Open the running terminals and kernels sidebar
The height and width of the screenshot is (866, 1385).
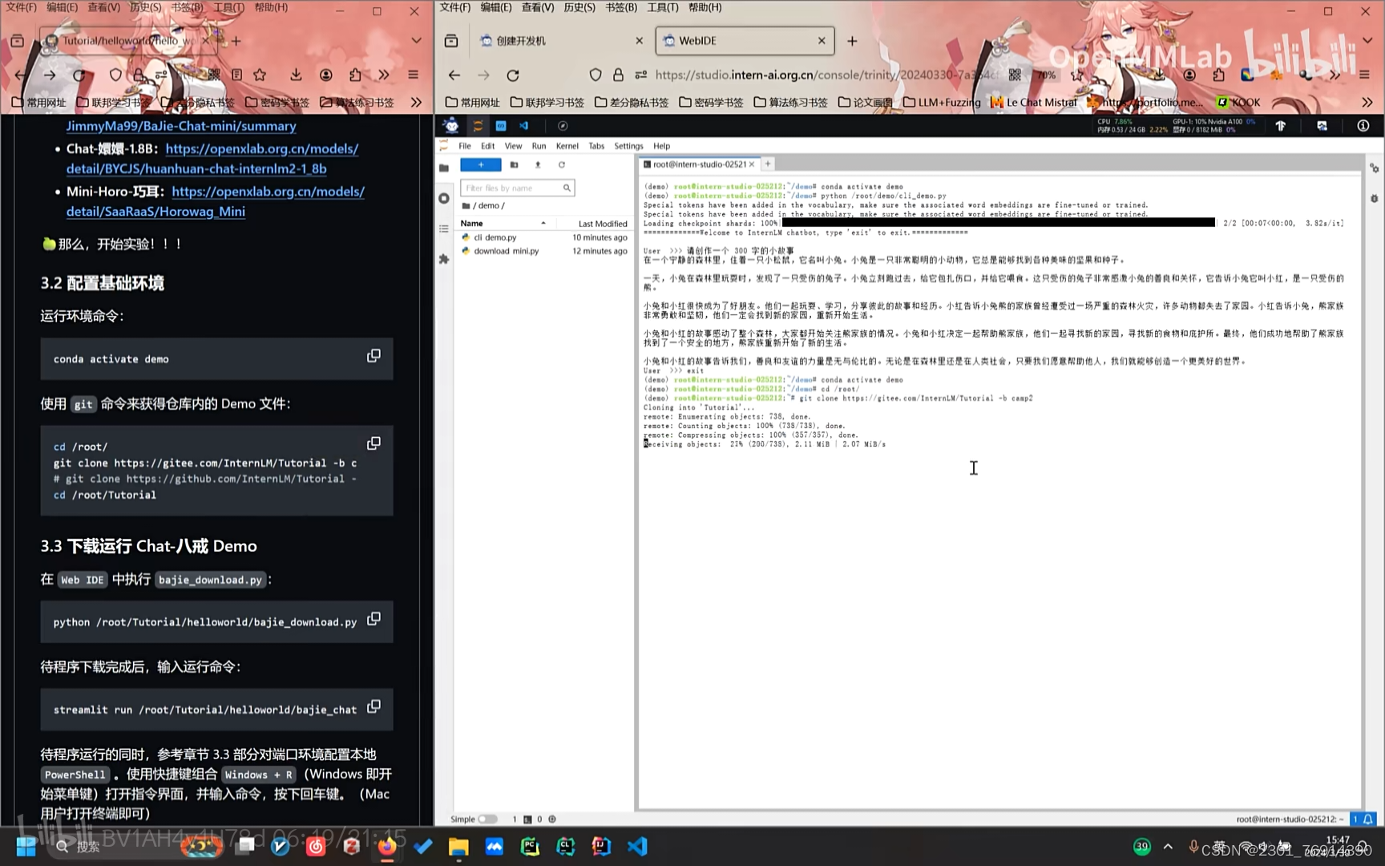pos(444,198)
